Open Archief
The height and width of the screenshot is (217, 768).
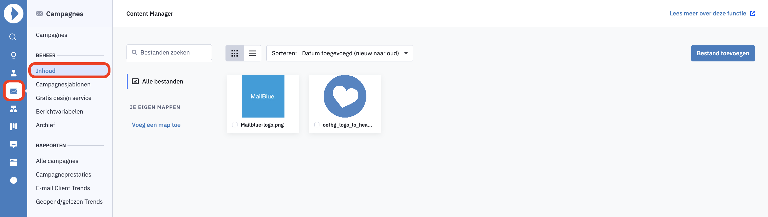tap(45, 125)
